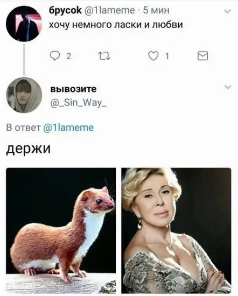238x296 pixels.
Task: Click the 5 мин timestamp
Action: (x=156, y=10)
